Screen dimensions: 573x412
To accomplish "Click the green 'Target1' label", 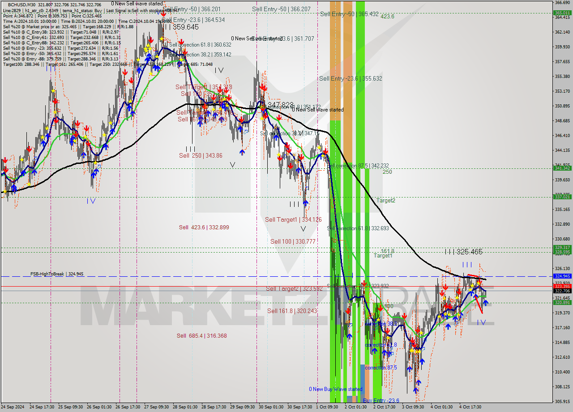I will click(x=383, y=256).
